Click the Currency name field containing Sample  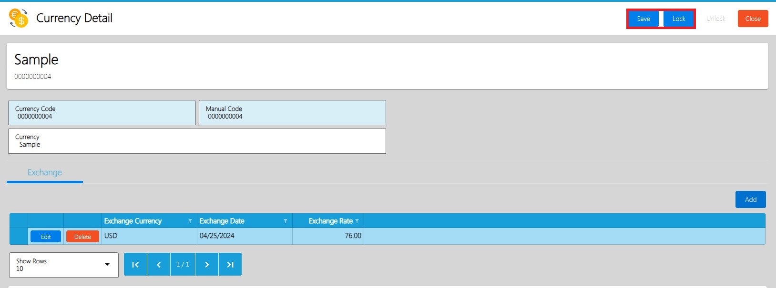(x=197, y=141)
